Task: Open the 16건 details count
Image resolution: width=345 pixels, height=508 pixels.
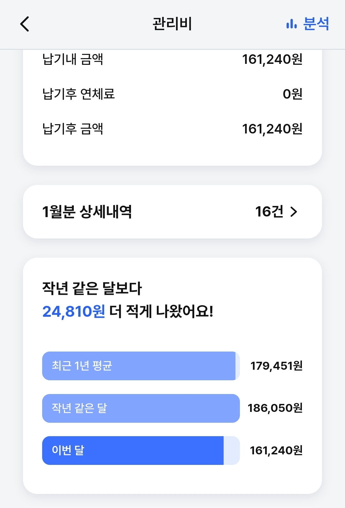Action: [x=269, y=212]
